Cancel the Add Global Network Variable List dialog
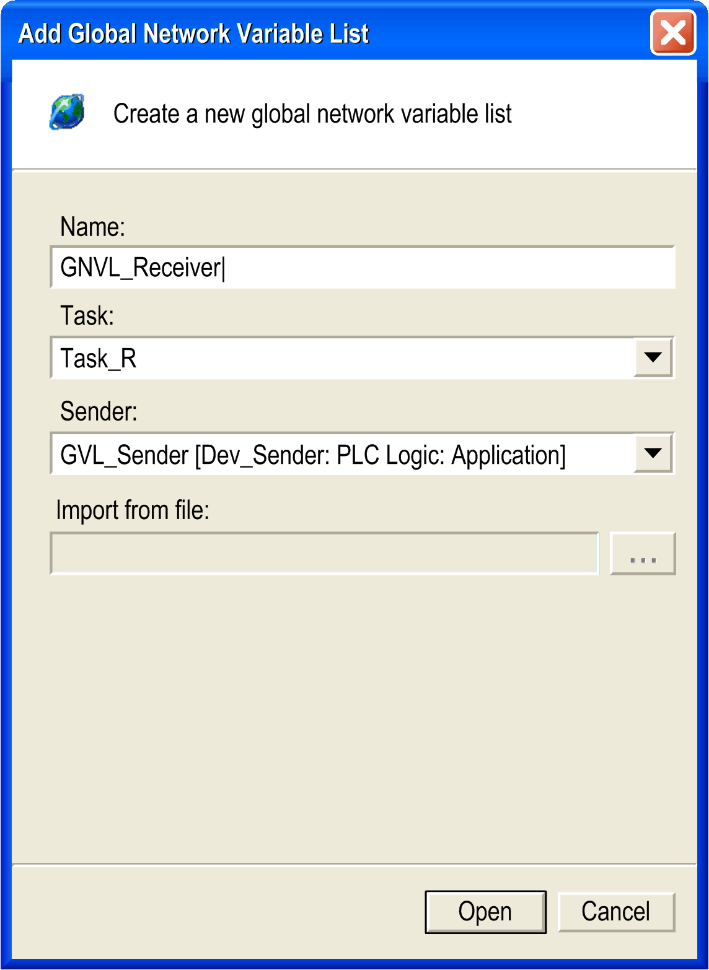Screen dimensions: 709x970 (615, 911)
